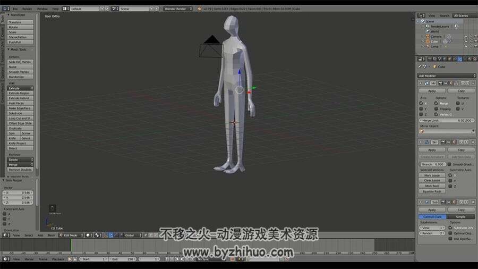Toggle the Mirror Textures U checkbox

pos(458,103)
